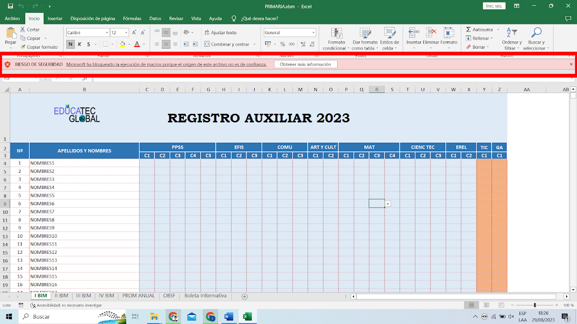The height and width of the screenshot is (324, 577).
Task: Click Windows Start button
Action: click(x=9, y=317)
